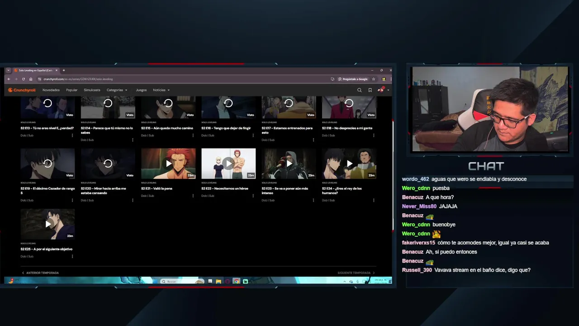Bookmark this page with the star icon

pos(374,79)
